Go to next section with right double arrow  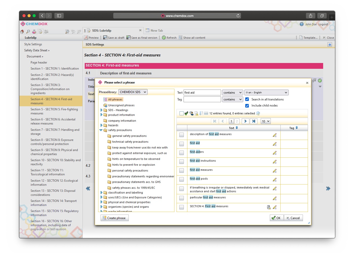tap(328, 188)
